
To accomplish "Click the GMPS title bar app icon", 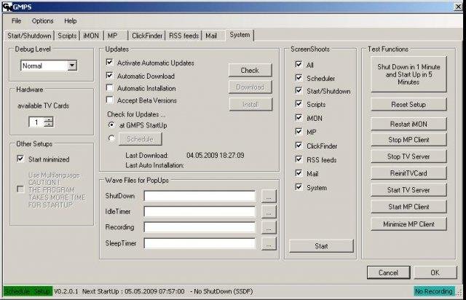I will (7, 7).
